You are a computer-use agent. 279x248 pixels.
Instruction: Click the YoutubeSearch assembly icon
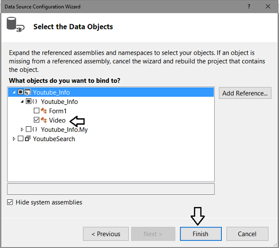coord(27,139)
